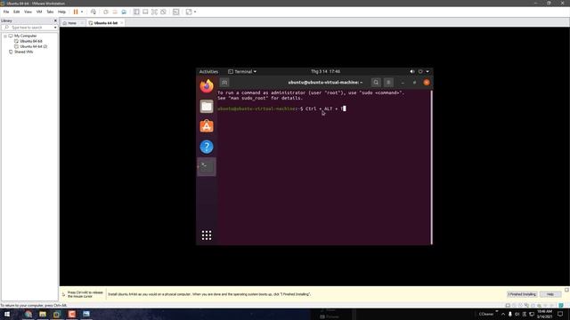Click Terminal icon in the Ubuntu dock
Image resolution: width=570 pixels, height=320 pixels.
[x=207, y=166]
